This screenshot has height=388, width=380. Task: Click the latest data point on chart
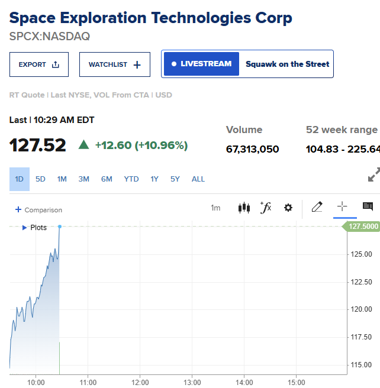pos(60,227)
